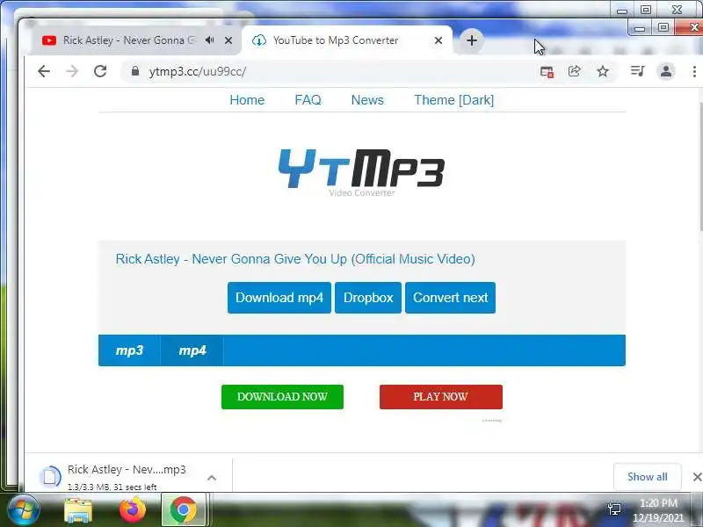Viewport: 703px width, 527px height.
Task: Click the Convert next button
Action: tap(450, 298)
